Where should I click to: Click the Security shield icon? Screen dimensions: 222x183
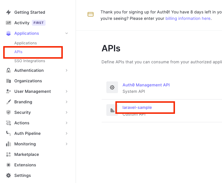click(8, 112)
